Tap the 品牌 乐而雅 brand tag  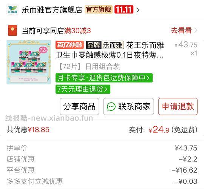click(x=105, y=45)
